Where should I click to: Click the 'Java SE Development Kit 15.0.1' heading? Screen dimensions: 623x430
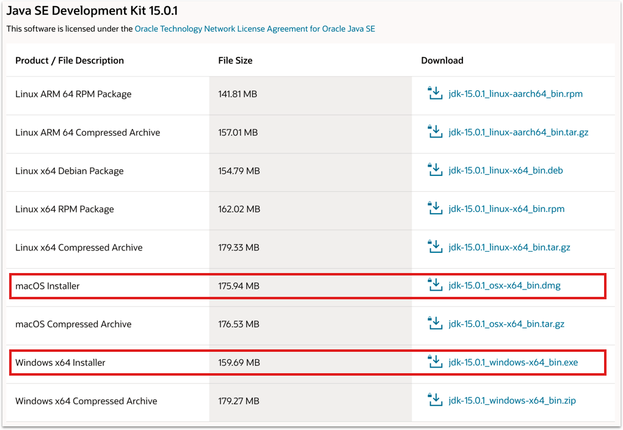[x=92, y=11]
